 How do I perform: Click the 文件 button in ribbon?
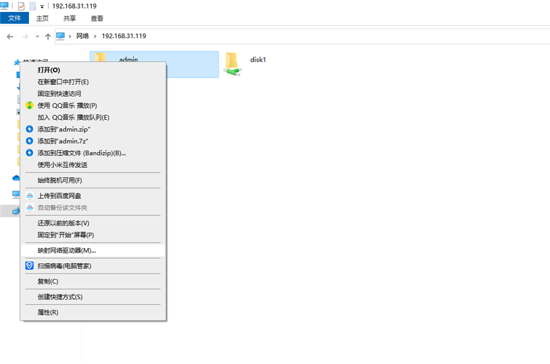tap(14, 18)
